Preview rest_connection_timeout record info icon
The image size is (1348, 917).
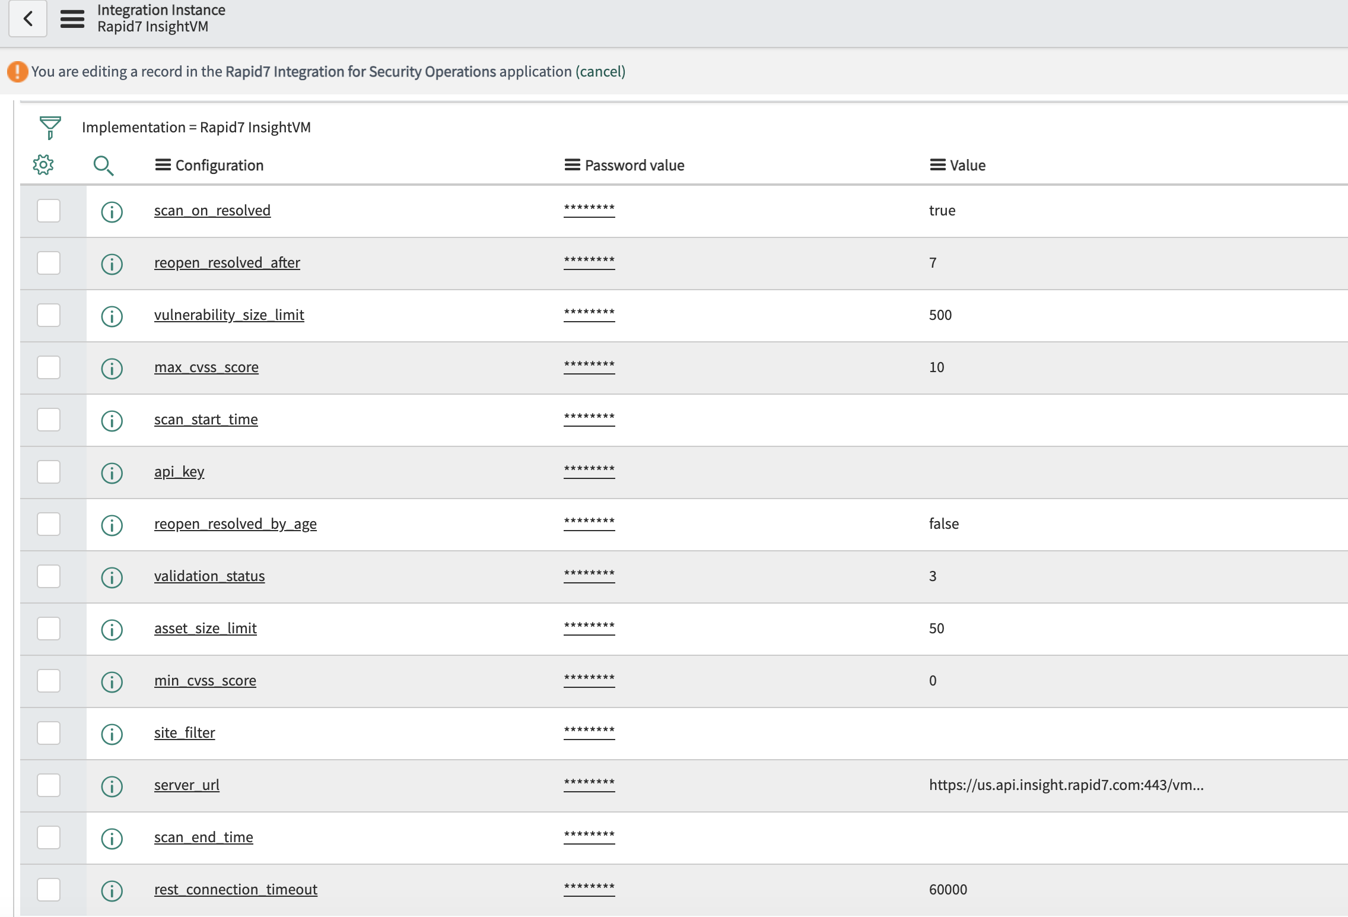[112, 890]
